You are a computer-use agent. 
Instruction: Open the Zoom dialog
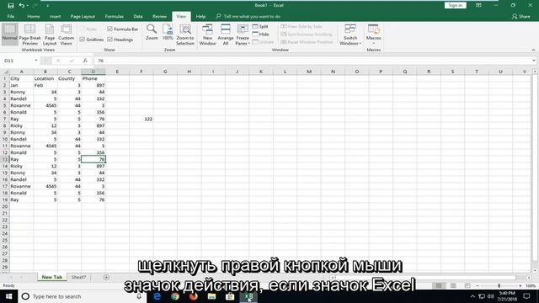pos(152,32)
